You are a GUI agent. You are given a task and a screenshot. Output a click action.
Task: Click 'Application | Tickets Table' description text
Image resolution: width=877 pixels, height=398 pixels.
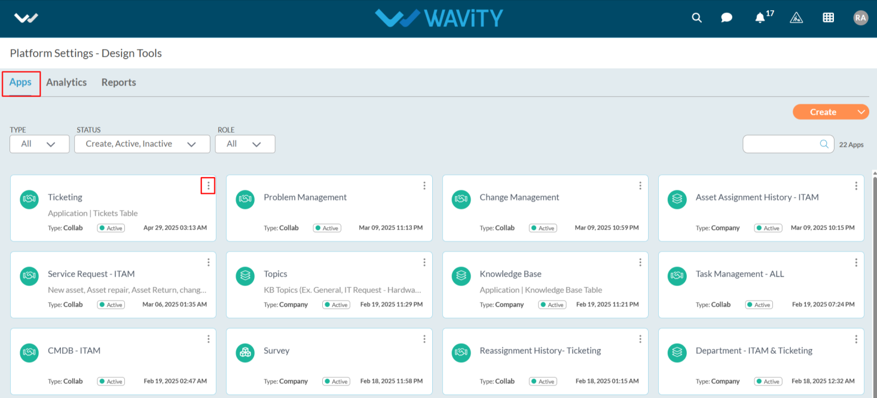(x=93, y=213)
